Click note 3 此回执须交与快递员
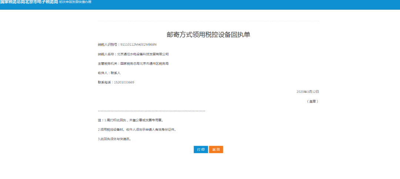Image resolution: width=400 pixels, height=179 pixels. click(x=114, y=139)
